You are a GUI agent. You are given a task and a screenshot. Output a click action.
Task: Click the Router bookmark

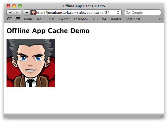click(116, 19)
